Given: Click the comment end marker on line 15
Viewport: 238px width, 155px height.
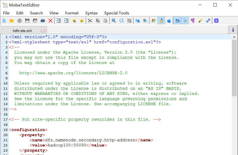Looking at the screenshot, I should pos(13,109).
